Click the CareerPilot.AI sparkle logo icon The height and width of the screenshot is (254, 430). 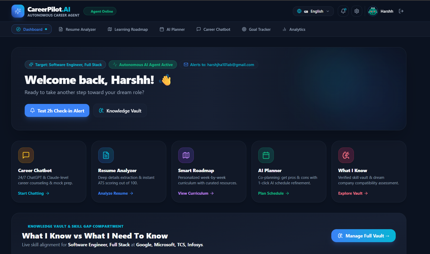[18, 11]
